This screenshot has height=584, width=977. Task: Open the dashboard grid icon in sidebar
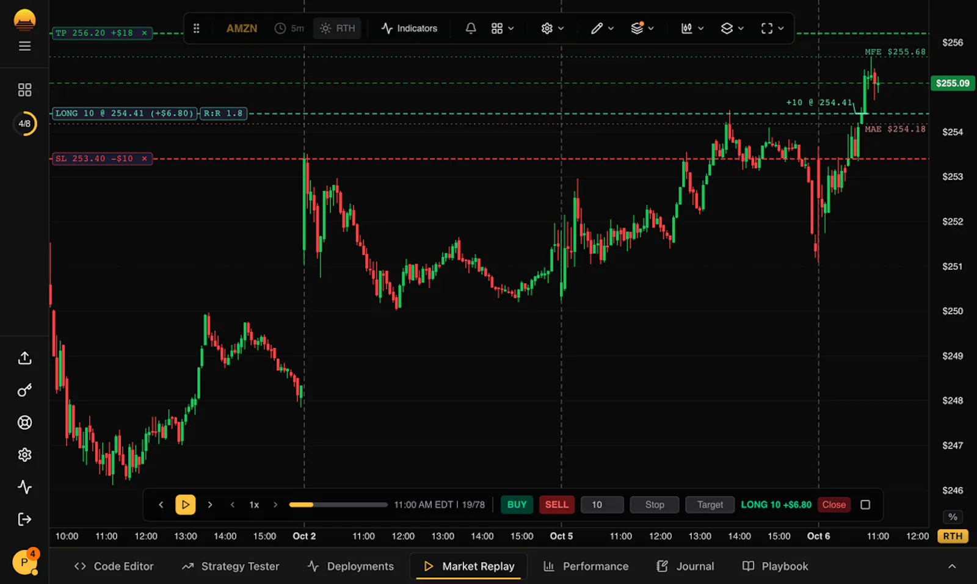(24, 90)
